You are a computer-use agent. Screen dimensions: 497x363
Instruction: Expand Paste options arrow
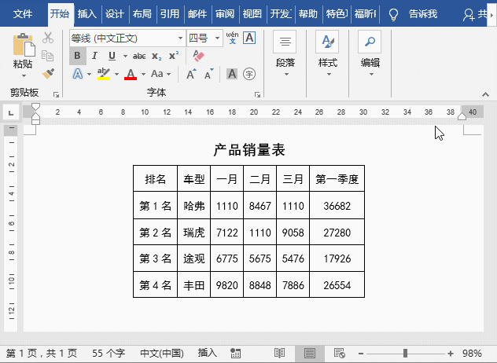[24, 75]
